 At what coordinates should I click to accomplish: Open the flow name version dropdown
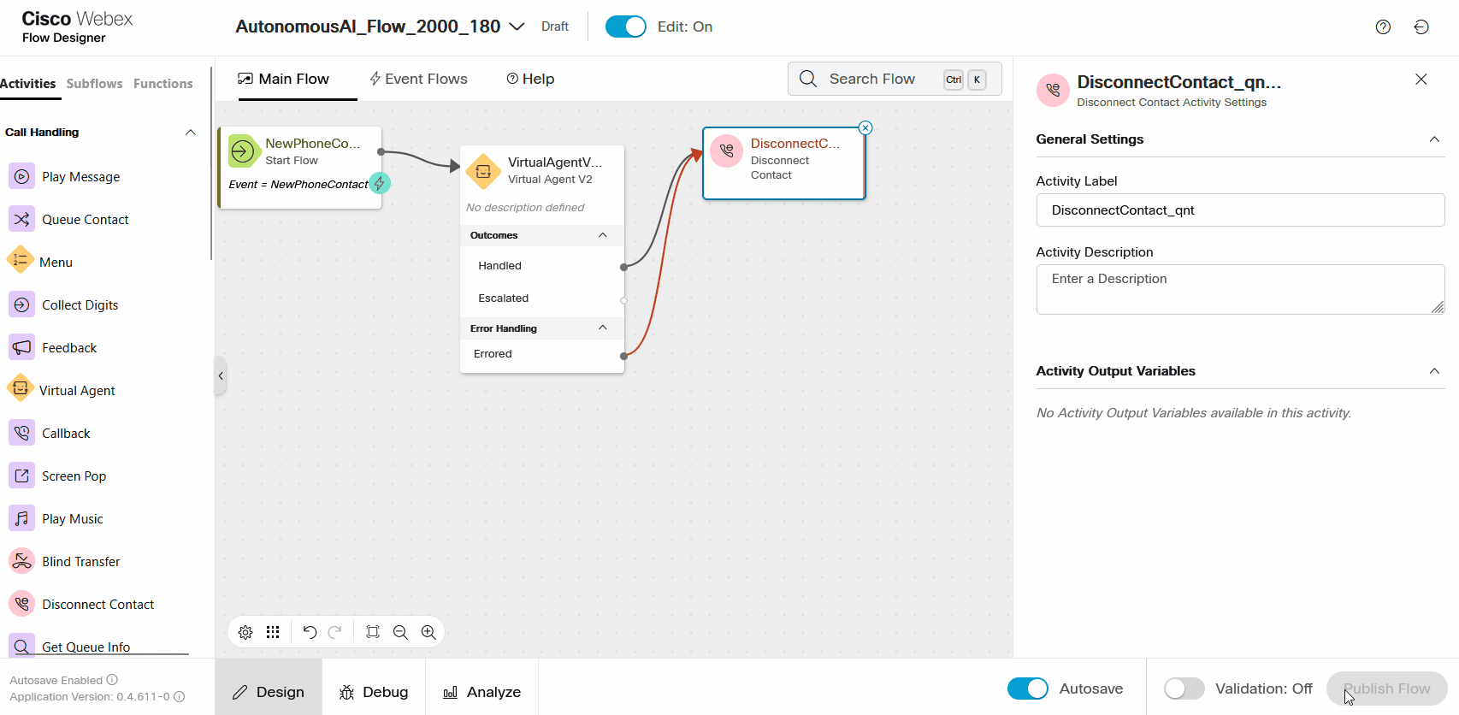click(x=517, y=27)
